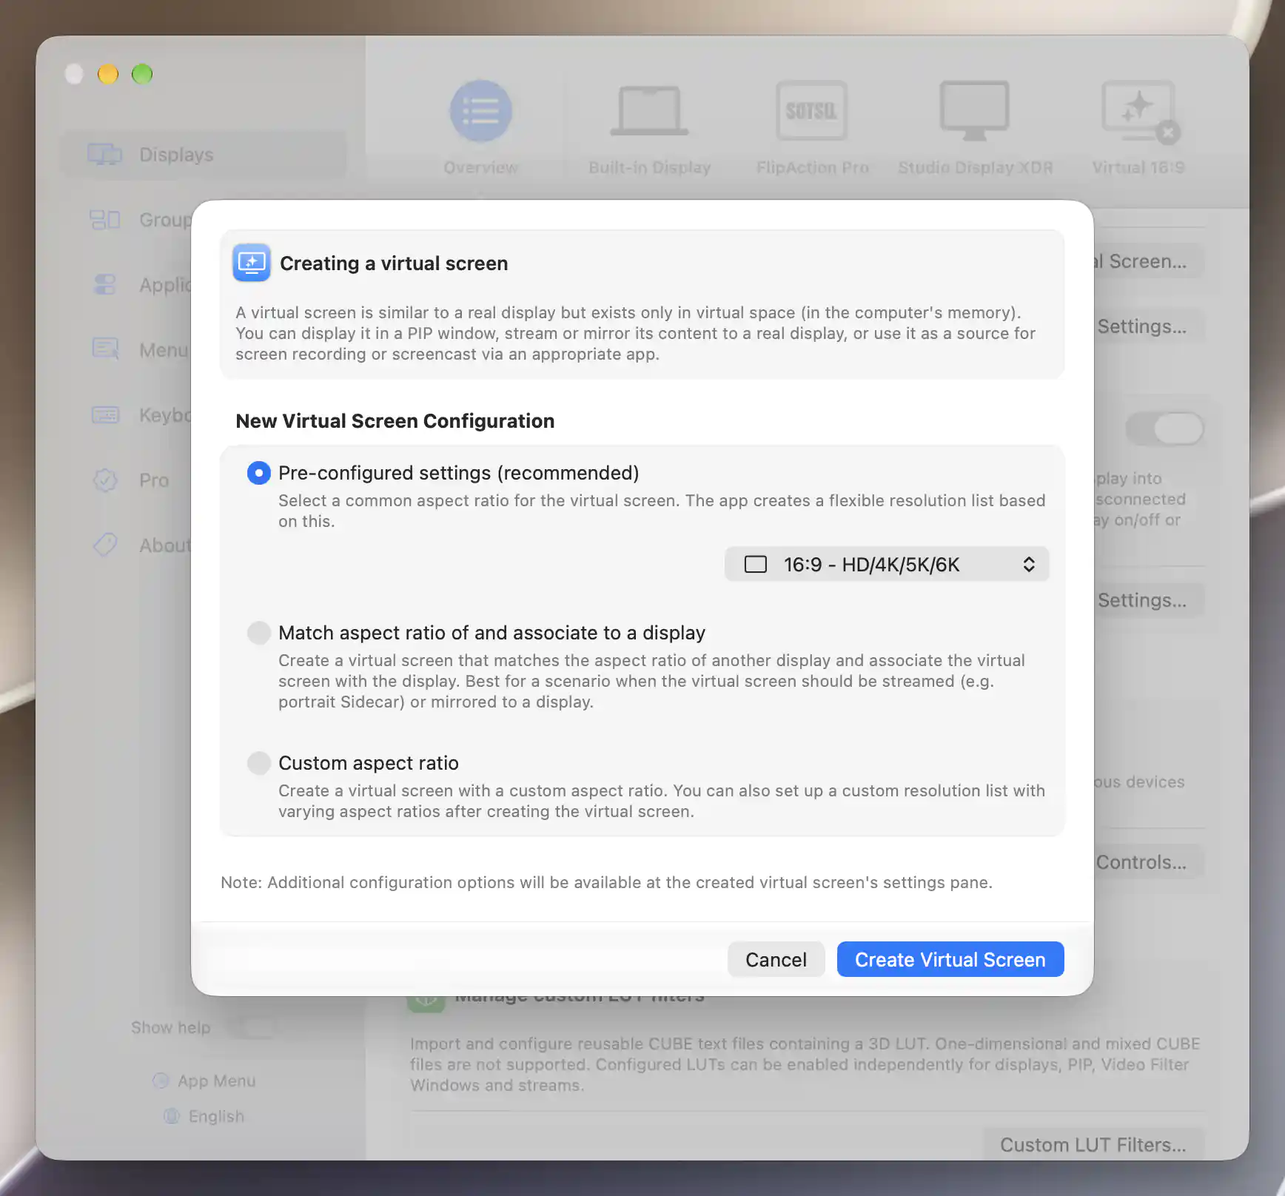
Task: Click the Menu sidebar icon
Action: [105, 349]
